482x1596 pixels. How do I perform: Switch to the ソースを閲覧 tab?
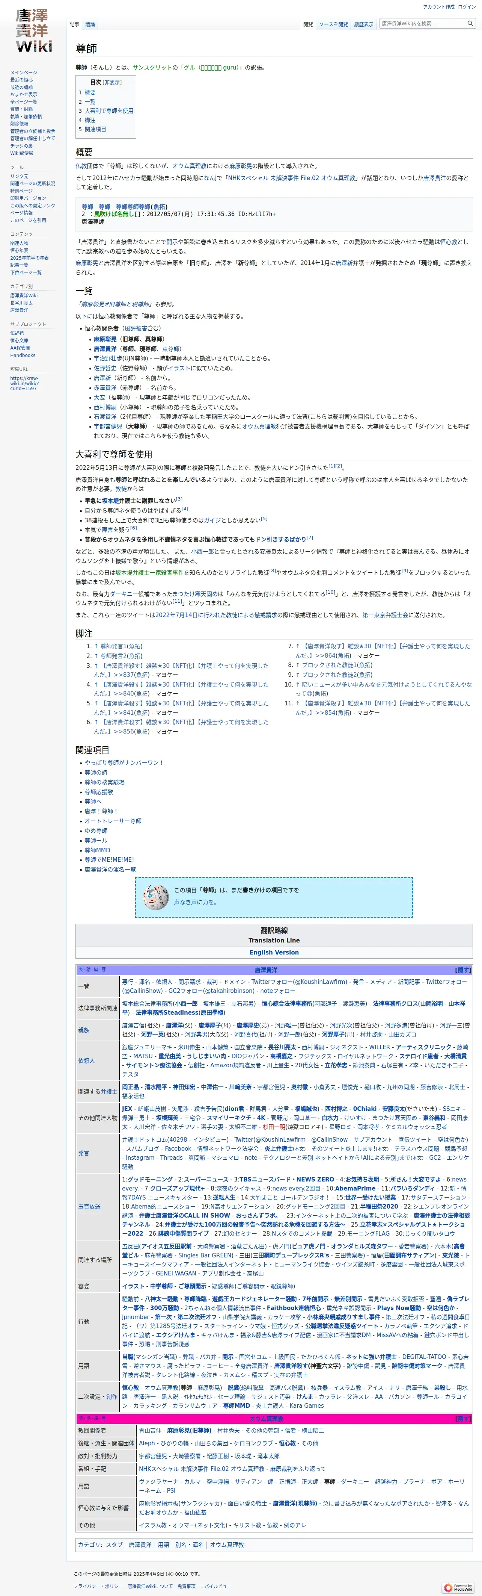pos(333,24)
